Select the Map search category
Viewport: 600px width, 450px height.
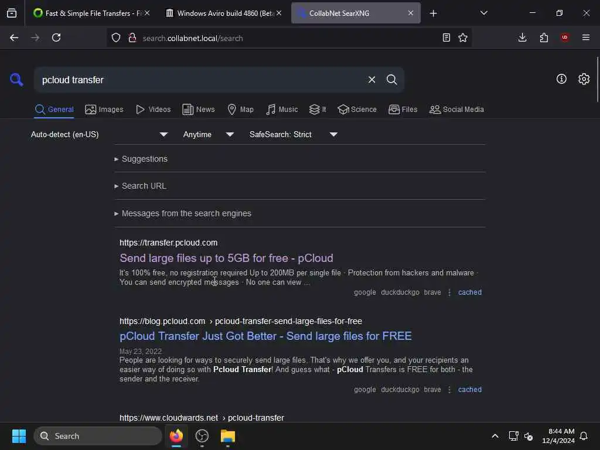coord(241,110)
